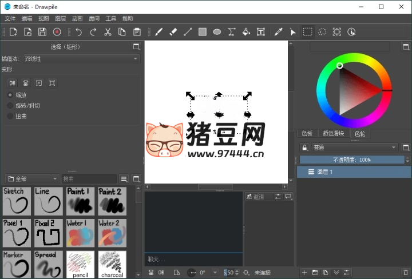Click the reset transform button
This screenshot has width=412, height=279.
52,83
